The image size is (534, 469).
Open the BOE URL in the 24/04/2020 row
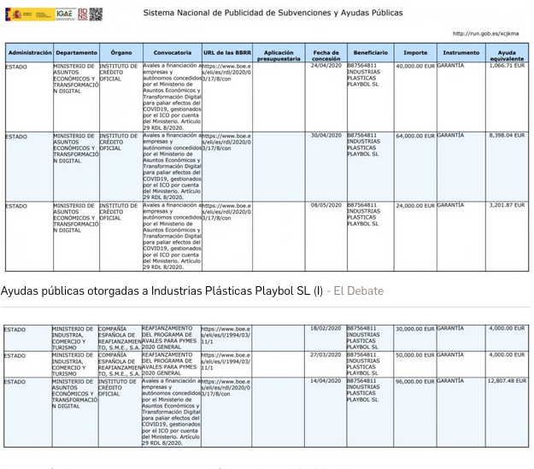coord(226,73)
